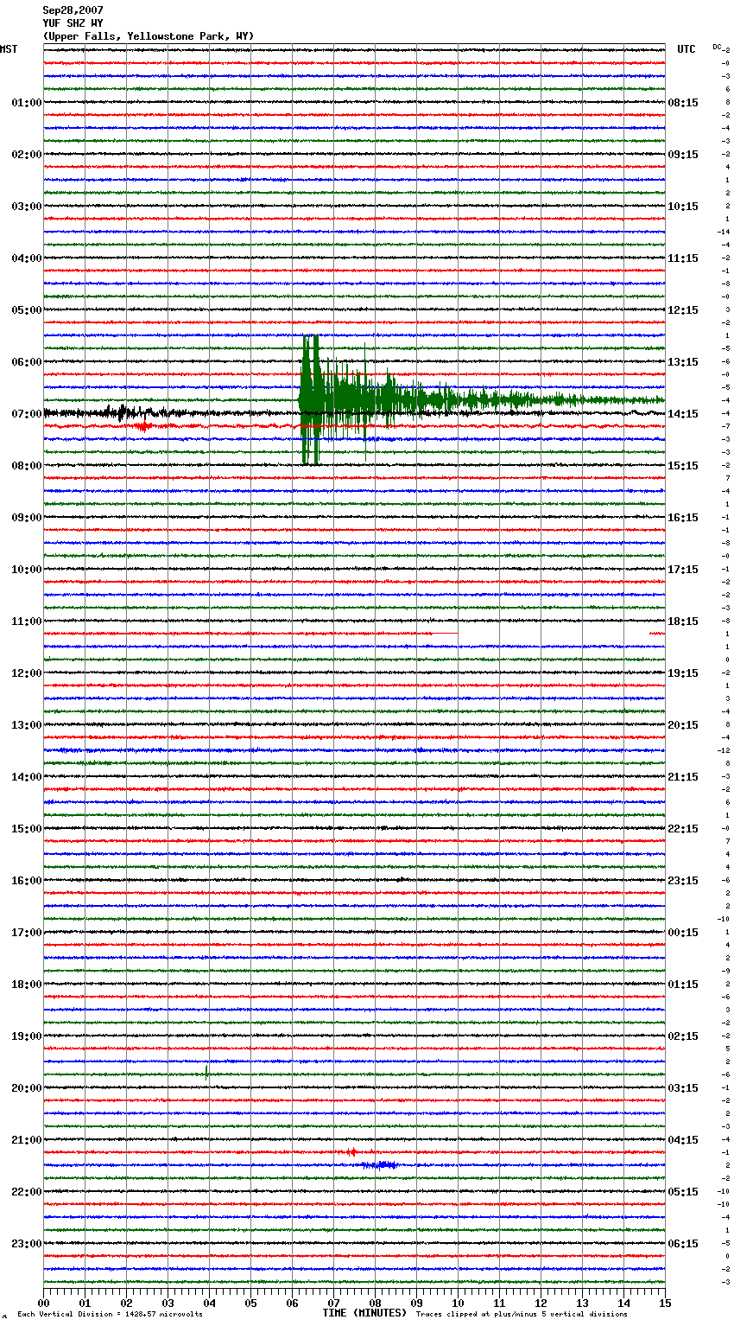
Task: Select the 22:00 MST hour label
Action: point(27,1192)
